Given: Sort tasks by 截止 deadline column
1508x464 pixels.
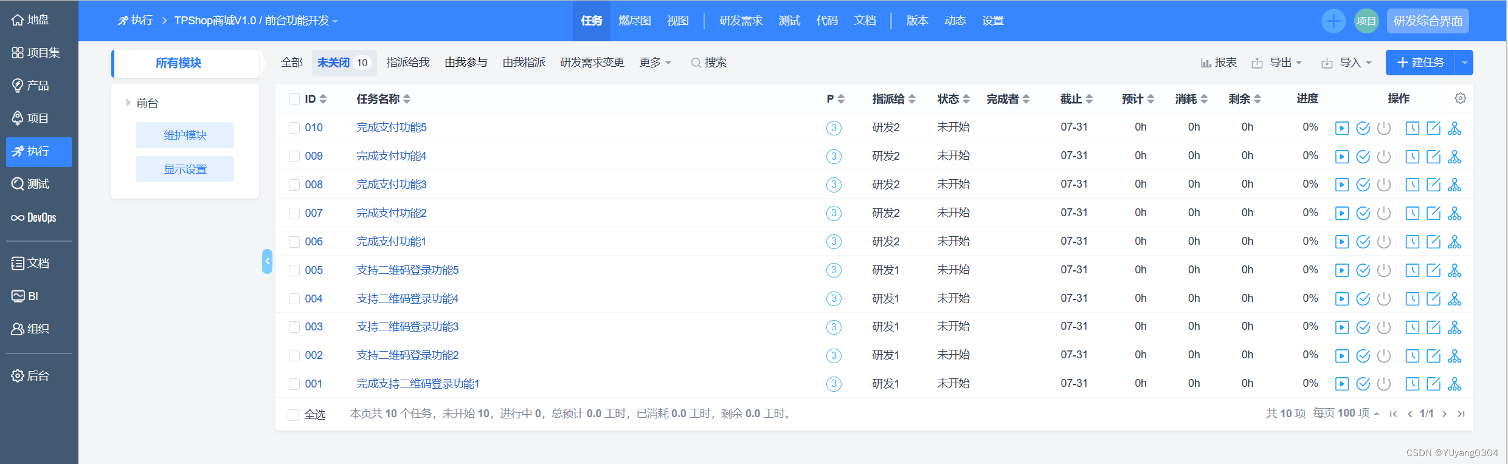Looking at the screenshot, I should 1076,99.
